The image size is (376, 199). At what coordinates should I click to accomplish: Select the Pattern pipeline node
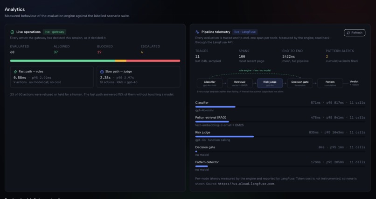point(330,83)
